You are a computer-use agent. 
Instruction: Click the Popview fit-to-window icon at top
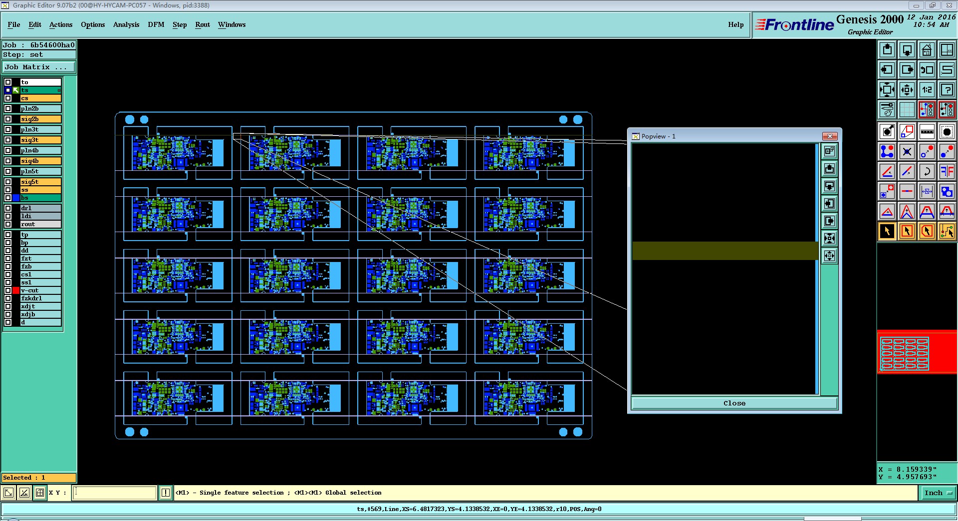829,151
